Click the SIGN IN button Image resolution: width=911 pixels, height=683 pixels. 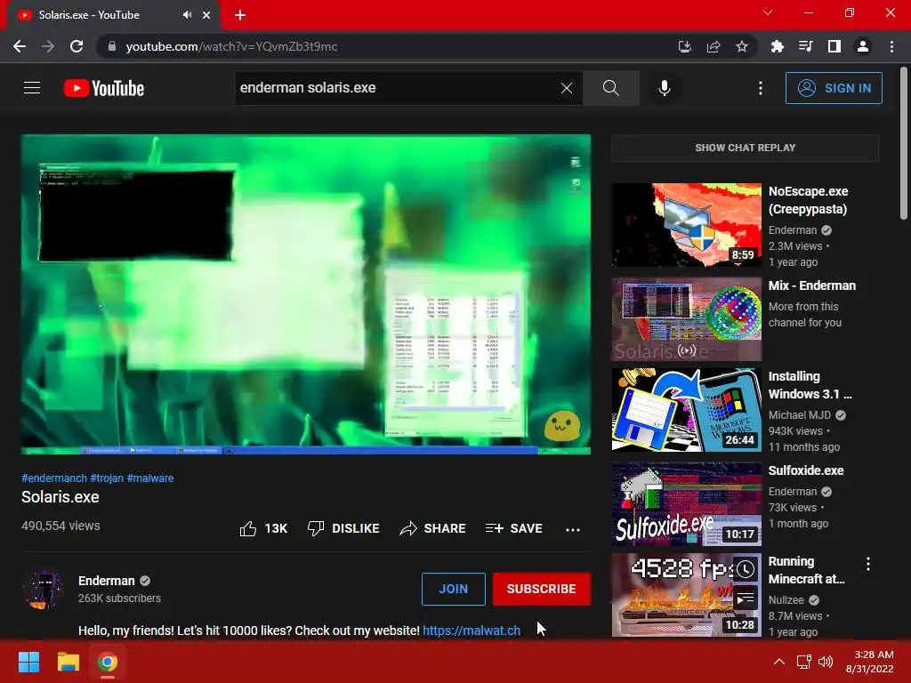834,88
